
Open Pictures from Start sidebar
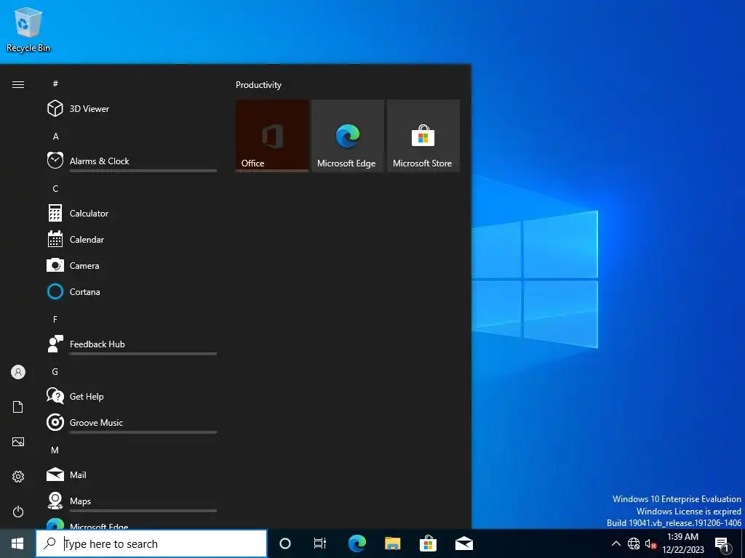point(18,442)
